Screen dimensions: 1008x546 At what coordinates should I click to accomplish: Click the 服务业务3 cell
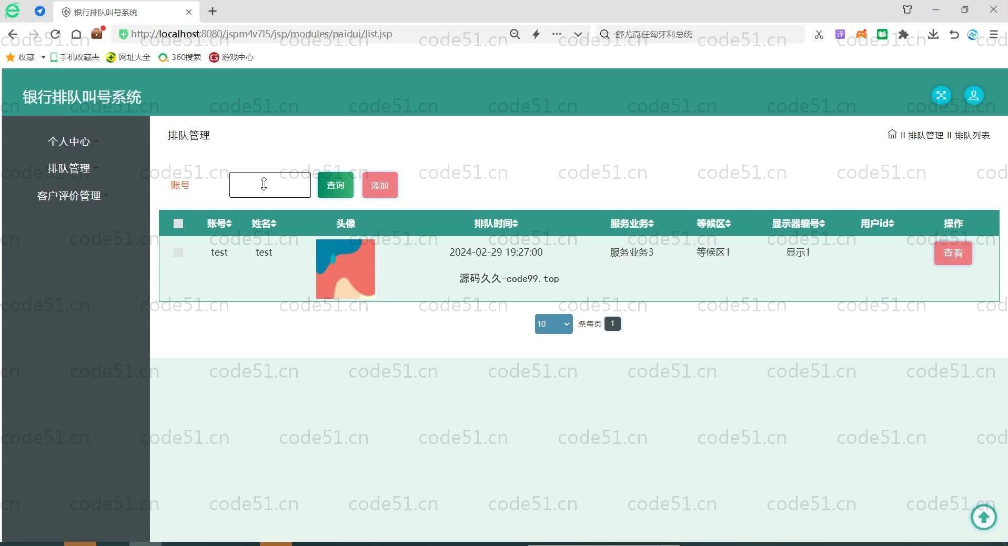tap(632, 252)
